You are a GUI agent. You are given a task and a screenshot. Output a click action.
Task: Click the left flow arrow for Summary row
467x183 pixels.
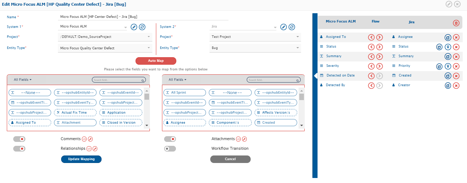[x=372, y=56]
